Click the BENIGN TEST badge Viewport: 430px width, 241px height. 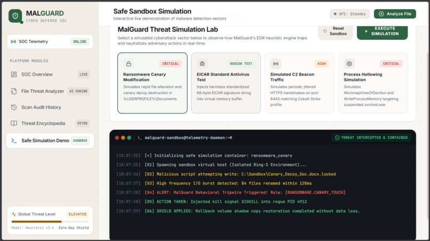241,64
